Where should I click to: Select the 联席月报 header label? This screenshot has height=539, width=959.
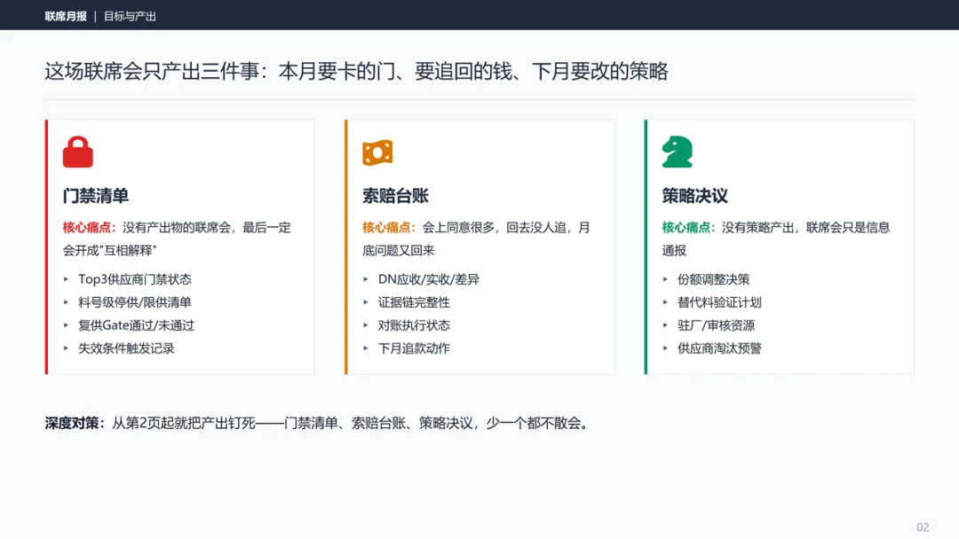point(66,17)
